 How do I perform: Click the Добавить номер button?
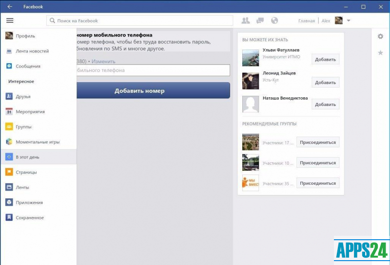coord(153,90)
